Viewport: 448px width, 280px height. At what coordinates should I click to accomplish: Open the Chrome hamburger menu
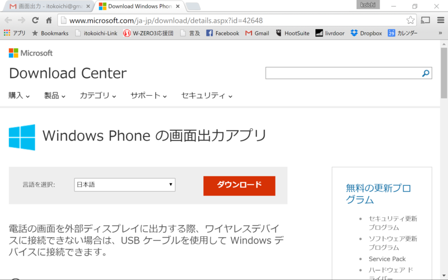click(x=441, y=20)
